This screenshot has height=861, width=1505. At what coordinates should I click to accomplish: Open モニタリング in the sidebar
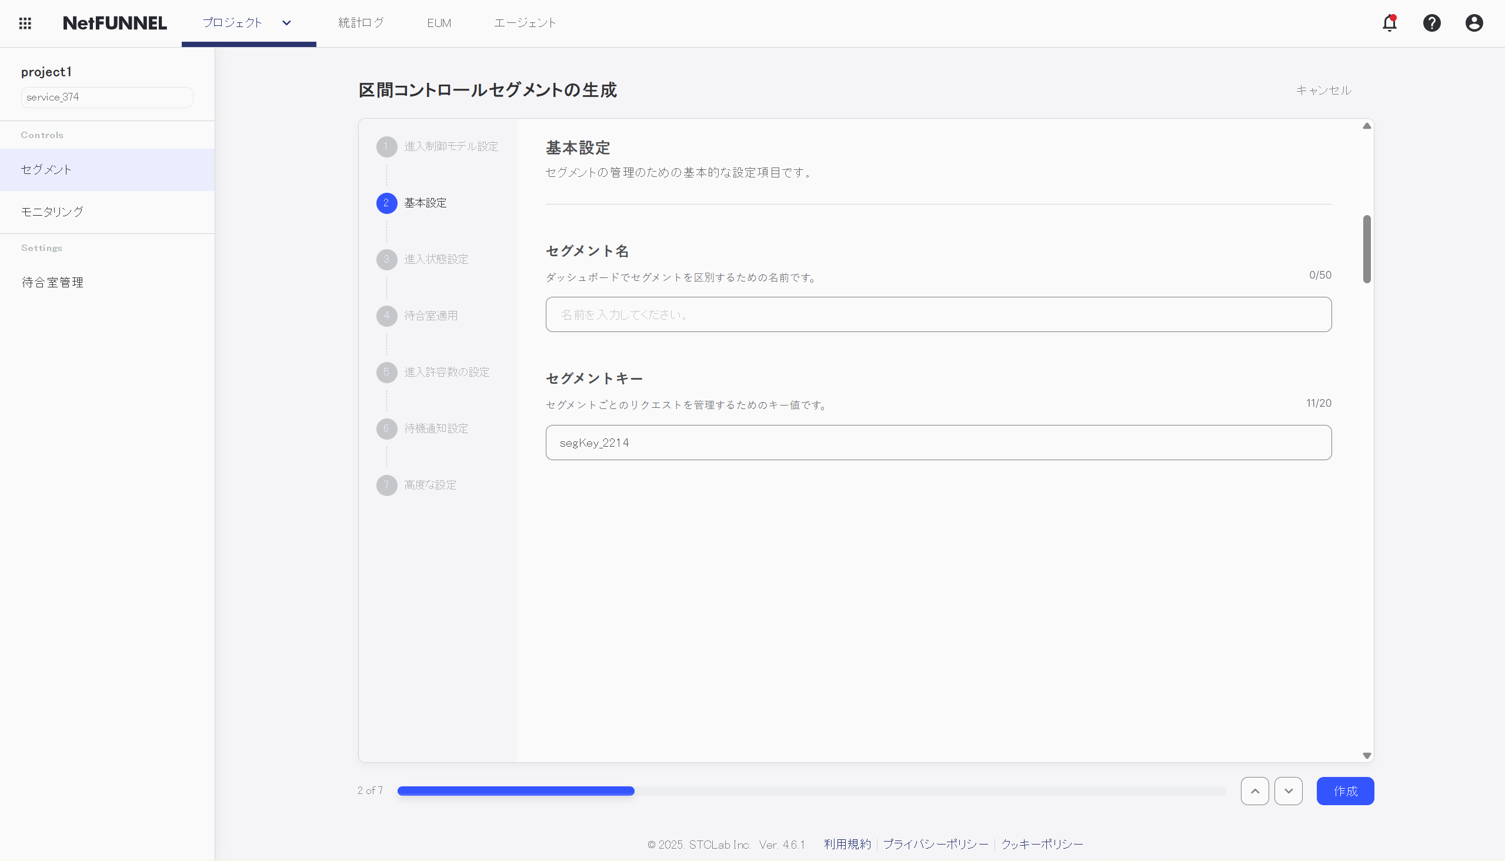click(52, 212)
